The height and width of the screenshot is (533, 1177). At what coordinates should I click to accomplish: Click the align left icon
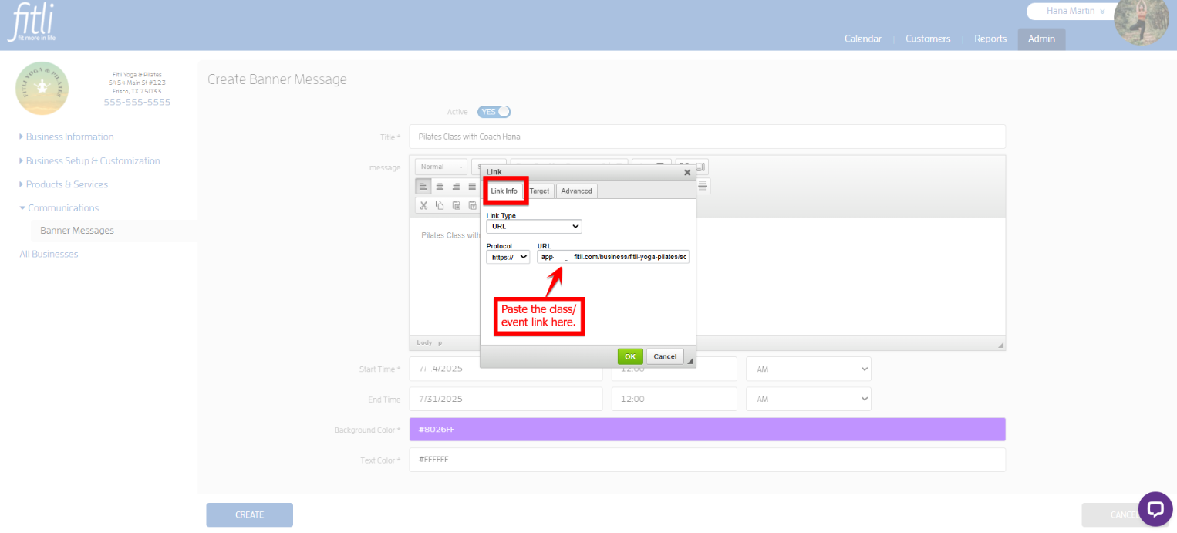[423, 186]
